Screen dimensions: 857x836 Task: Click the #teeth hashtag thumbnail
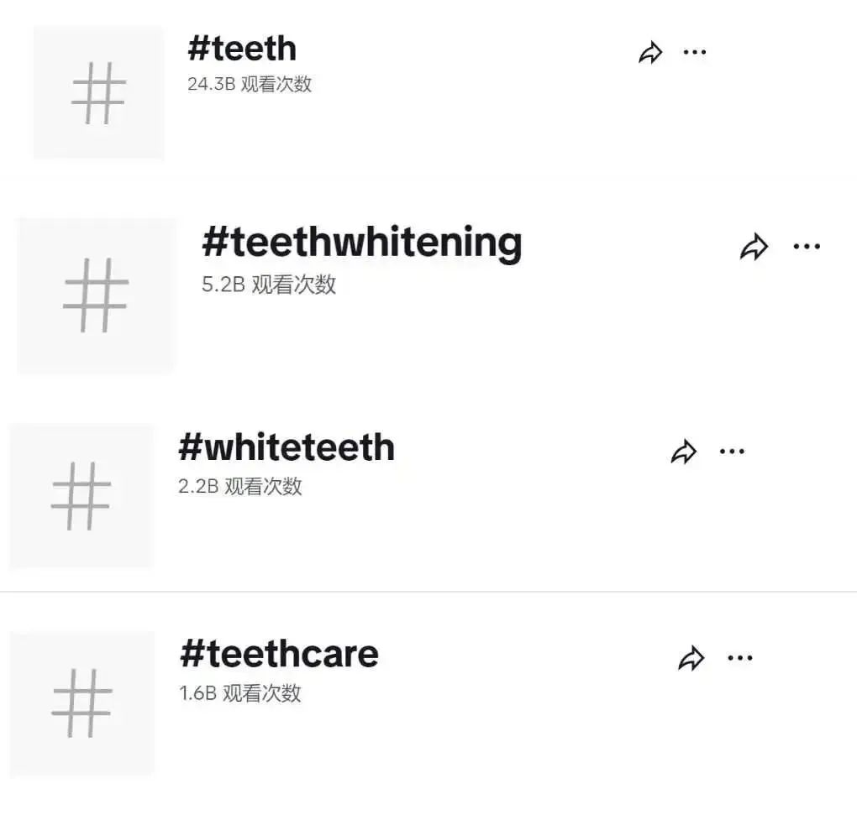coord(98,92)
